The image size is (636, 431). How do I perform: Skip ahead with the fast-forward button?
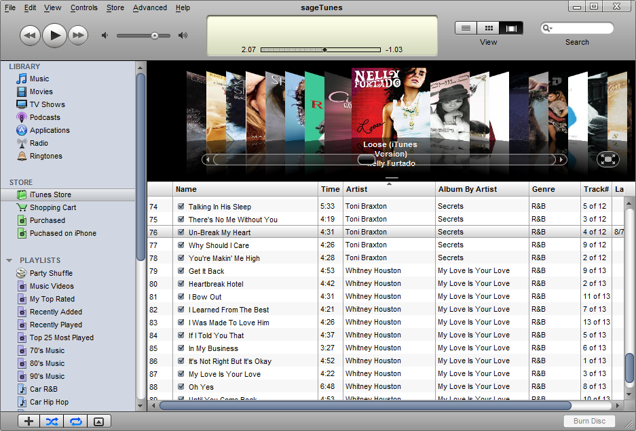(x=78, y=35)
